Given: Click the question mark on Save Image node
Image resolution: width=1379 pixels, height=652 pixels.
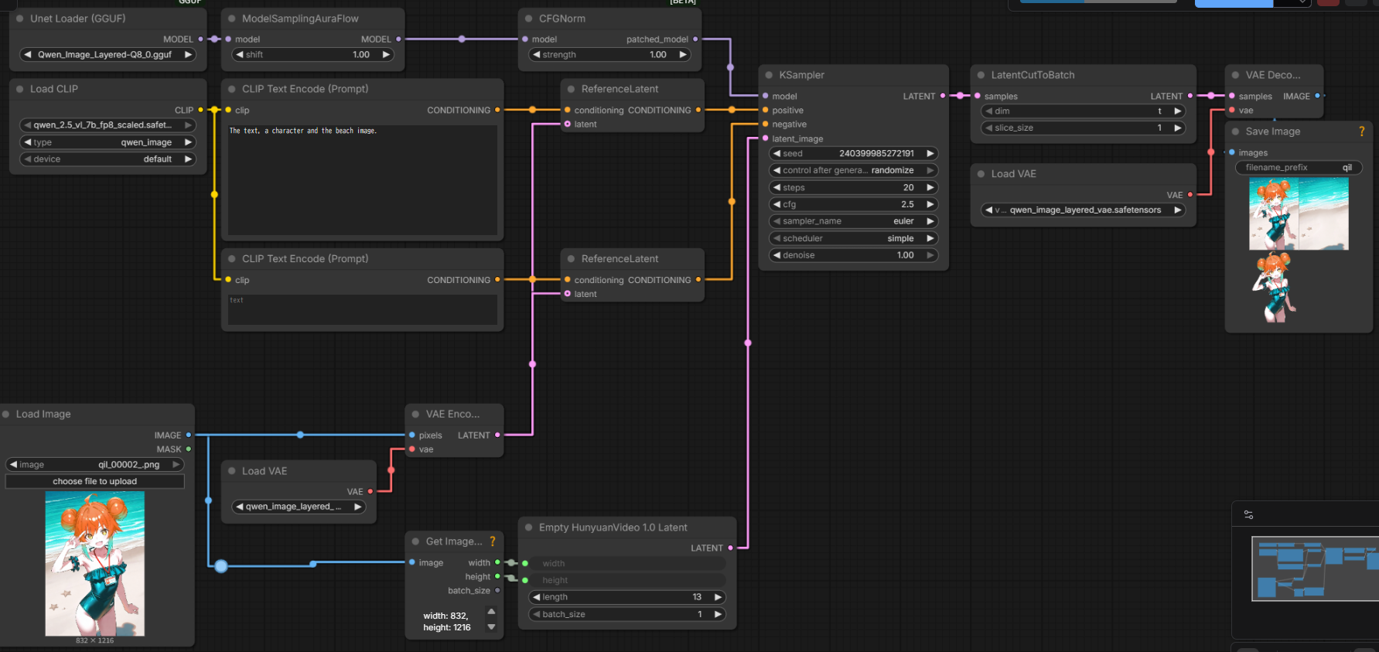Looking at the screenshot, I should 1361,131.
